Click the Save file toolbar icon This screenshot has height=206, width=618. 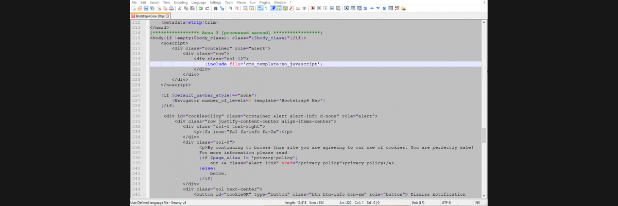[x=146, y=8]
